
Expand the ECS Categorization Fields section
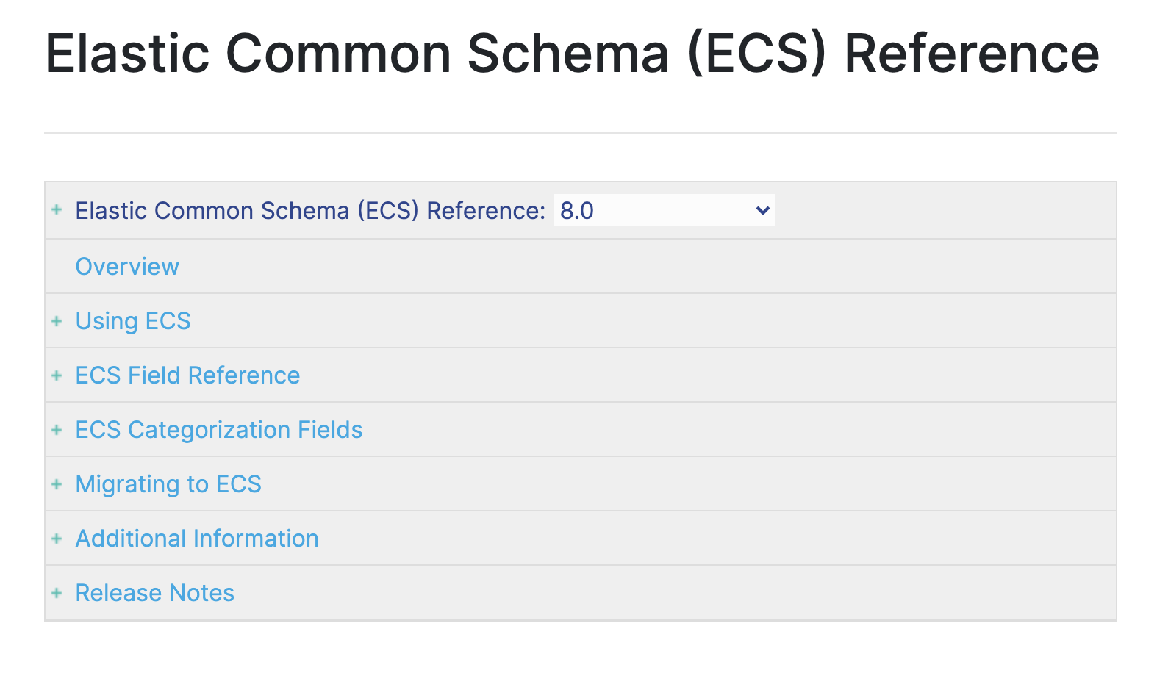(57, 429)
